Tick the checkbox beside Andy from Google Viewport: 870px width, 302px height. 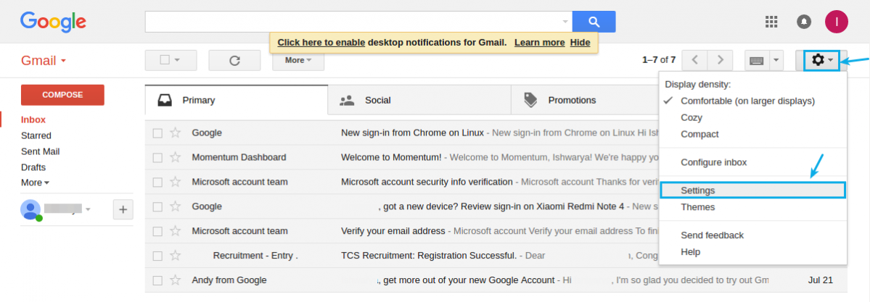(x=157, y=280)
